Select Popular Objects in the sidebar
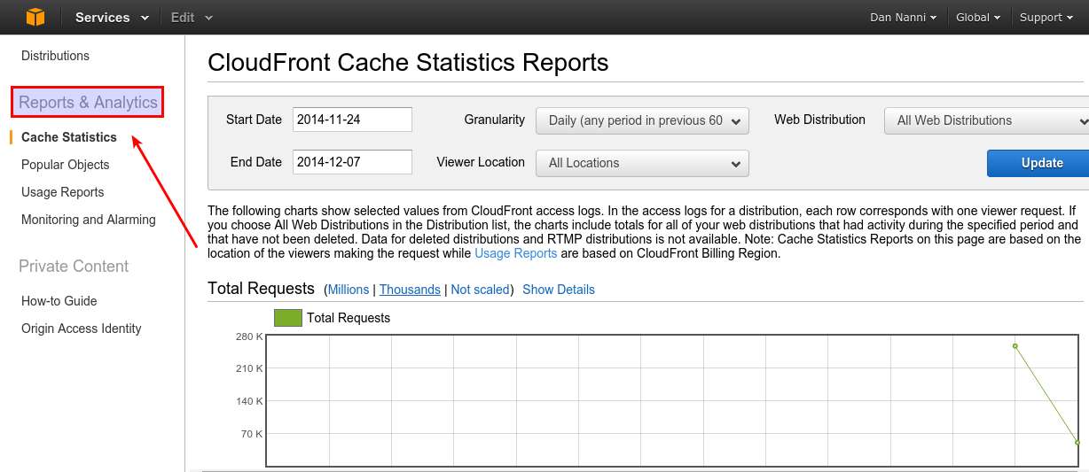The height and width of the screenshot is (472, 1089). click(66, 165)
